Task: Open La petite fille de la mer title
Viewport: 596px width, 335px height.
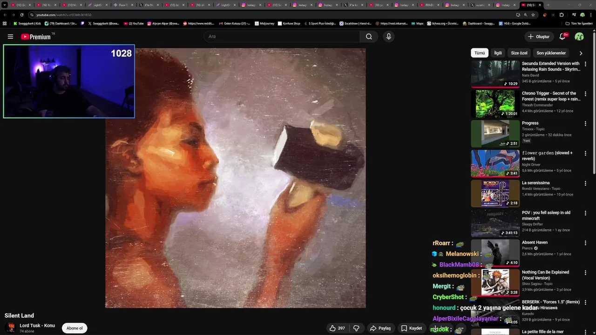Action: tap(543, 332)
